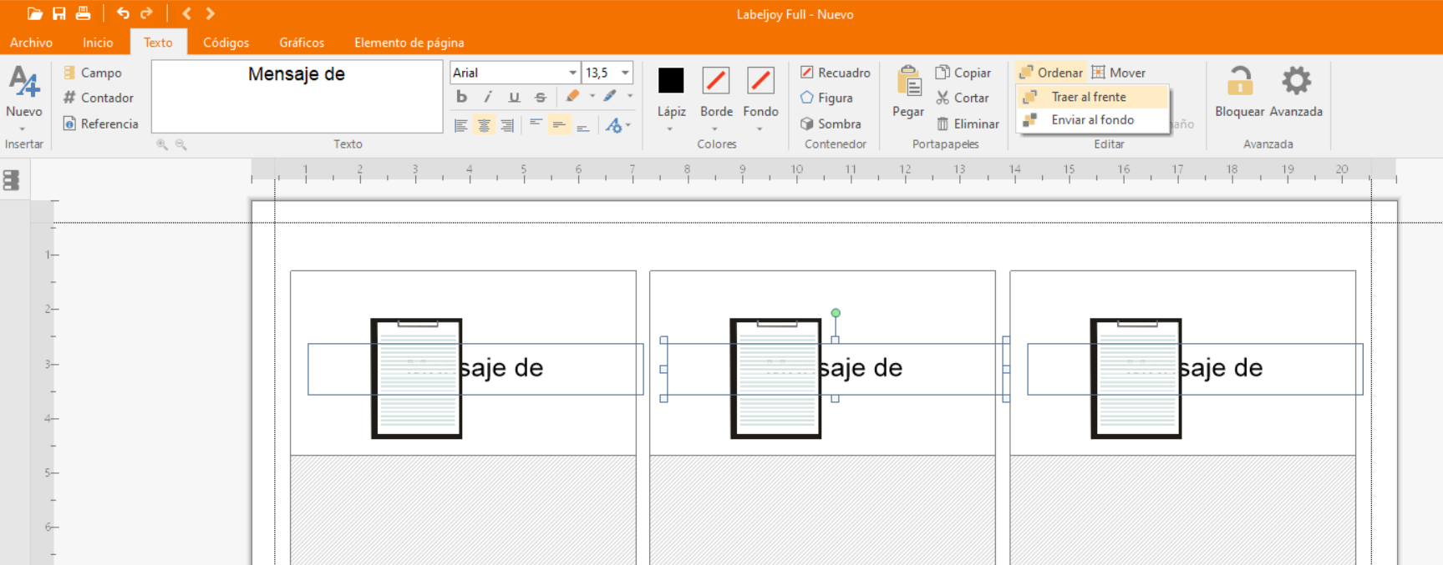
Task: Insert a Contador counter
Action: pyautogui.click(x=99, y=98)
